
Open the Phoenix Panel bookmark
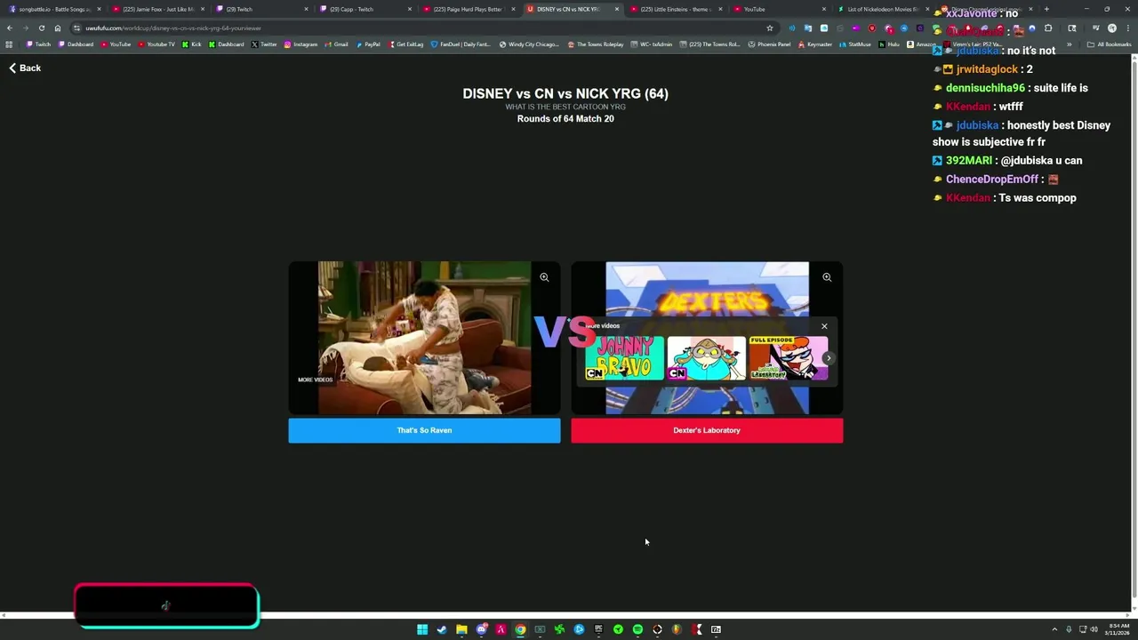(769, 44)
